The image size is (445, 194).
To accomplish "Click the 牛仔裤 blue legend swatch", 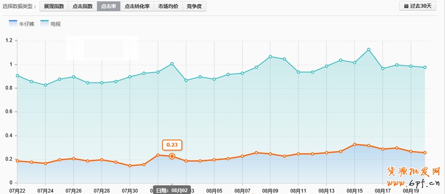I will (x=13, y=24).
